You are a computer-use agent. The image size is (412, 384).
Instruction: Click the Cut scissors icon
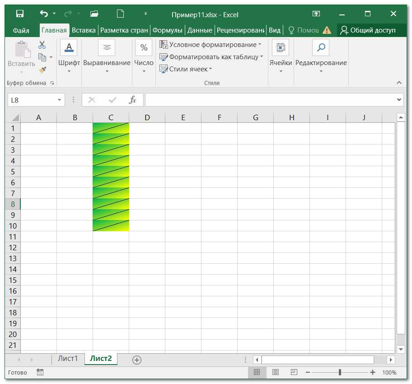click(x=42, y=45)
